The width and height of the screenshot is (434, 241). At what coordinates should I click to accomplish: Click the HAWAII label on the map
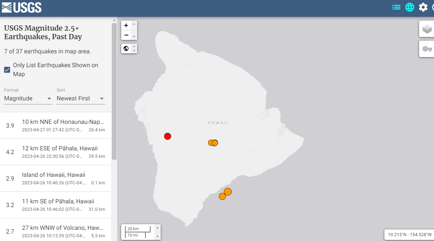[218, 123]
